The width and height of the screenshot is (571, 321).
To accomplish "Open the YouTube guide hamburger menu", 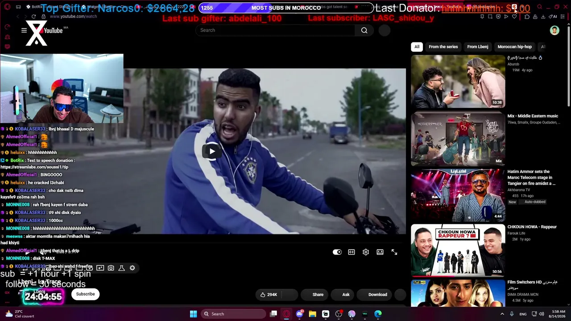I will pos(24,30).
